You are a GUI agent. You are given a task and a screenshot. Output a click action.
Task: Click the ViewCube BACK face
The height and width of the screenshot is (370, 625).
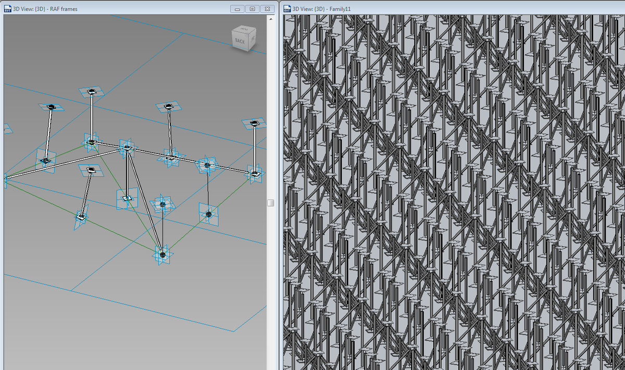pyautogui.click(x=240, y=41)
